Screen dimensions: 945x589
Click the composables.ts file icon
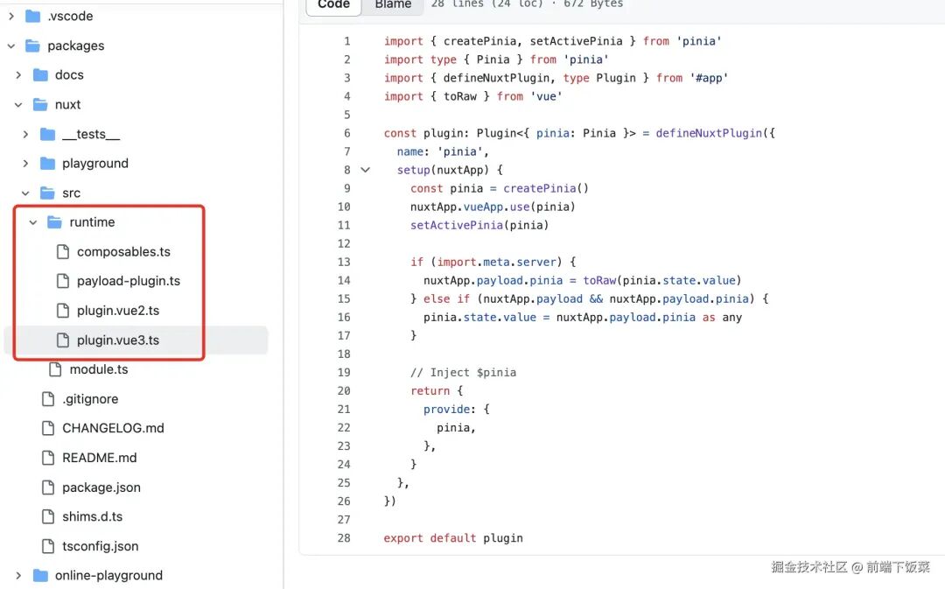click(63, 252)
